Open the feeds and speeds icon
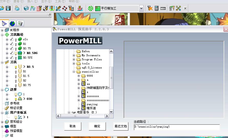The width and height of the screenshot is (228, 138). coord(39,8)
